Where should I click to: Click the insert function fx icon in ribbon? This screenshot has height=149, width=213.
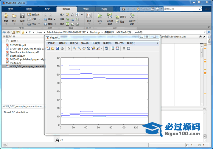tap(72, 15)
